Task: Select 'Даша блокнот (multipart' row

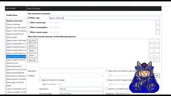Action: click(x=16, y=79)
